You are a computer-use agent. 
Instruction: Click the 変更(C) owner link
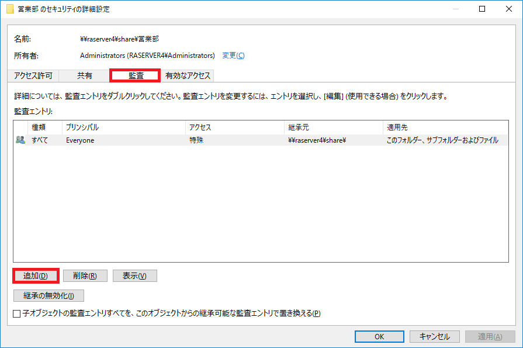click(x=233, y=56)
